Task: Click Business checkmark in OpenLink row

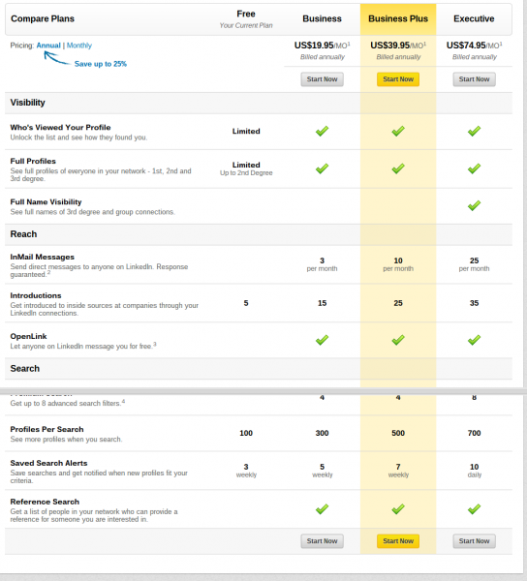Action: 322,340
